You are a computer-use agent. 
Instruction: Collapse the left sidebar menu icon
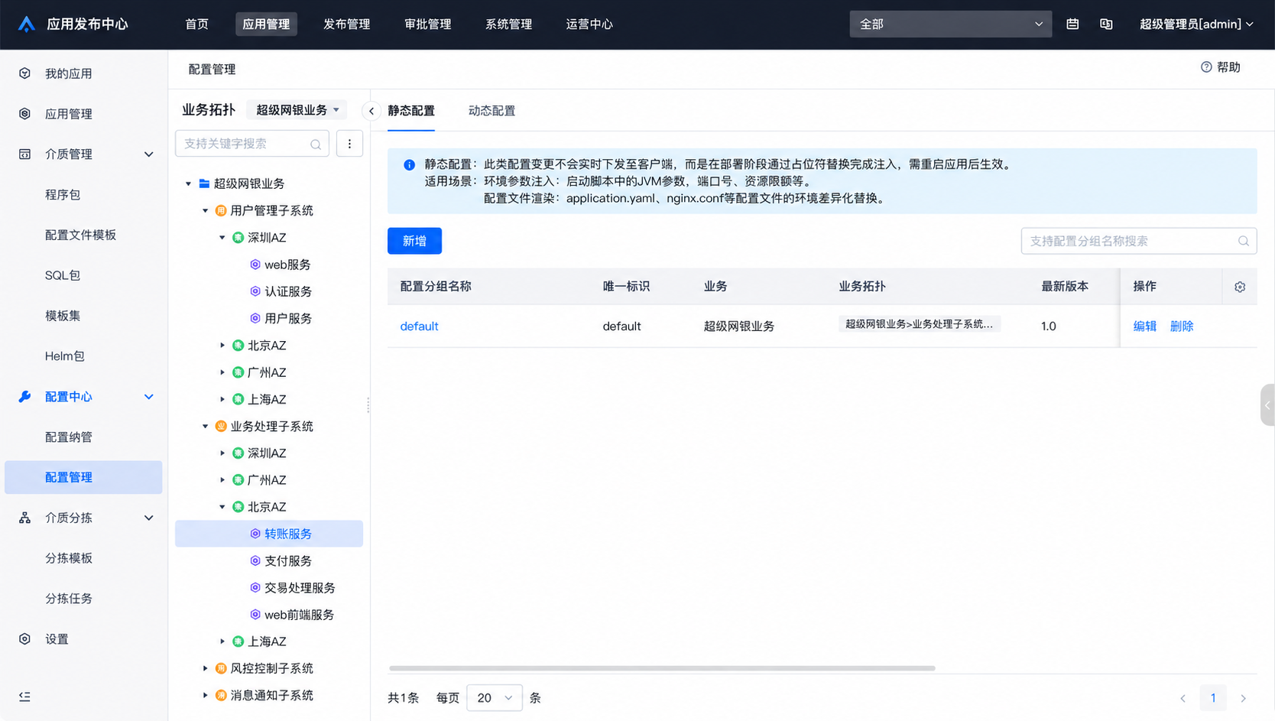24,697
